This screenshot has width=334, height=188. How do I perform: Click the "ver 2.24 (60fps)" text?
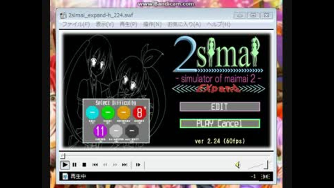click(220, 141)
